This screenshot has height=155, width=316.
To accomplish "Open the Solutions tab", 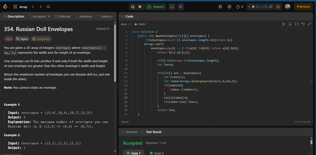I will 83,16.
